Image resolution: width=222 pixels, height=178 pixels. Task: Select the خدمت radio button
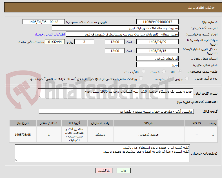tap(164, 72)
